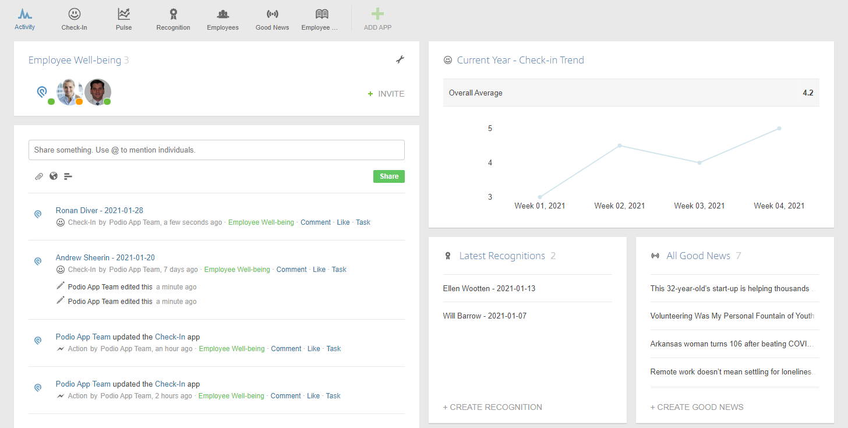Click + CREATE RECOGNITION
The height and width of the screenshot is (428, 848).
click(492, 407)
